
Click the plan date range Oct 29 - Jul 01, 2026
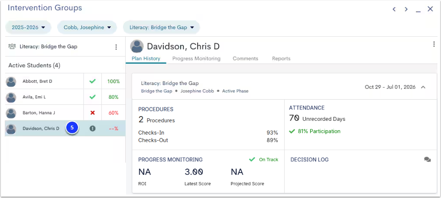pyautogui.click(x=390, y=87)
